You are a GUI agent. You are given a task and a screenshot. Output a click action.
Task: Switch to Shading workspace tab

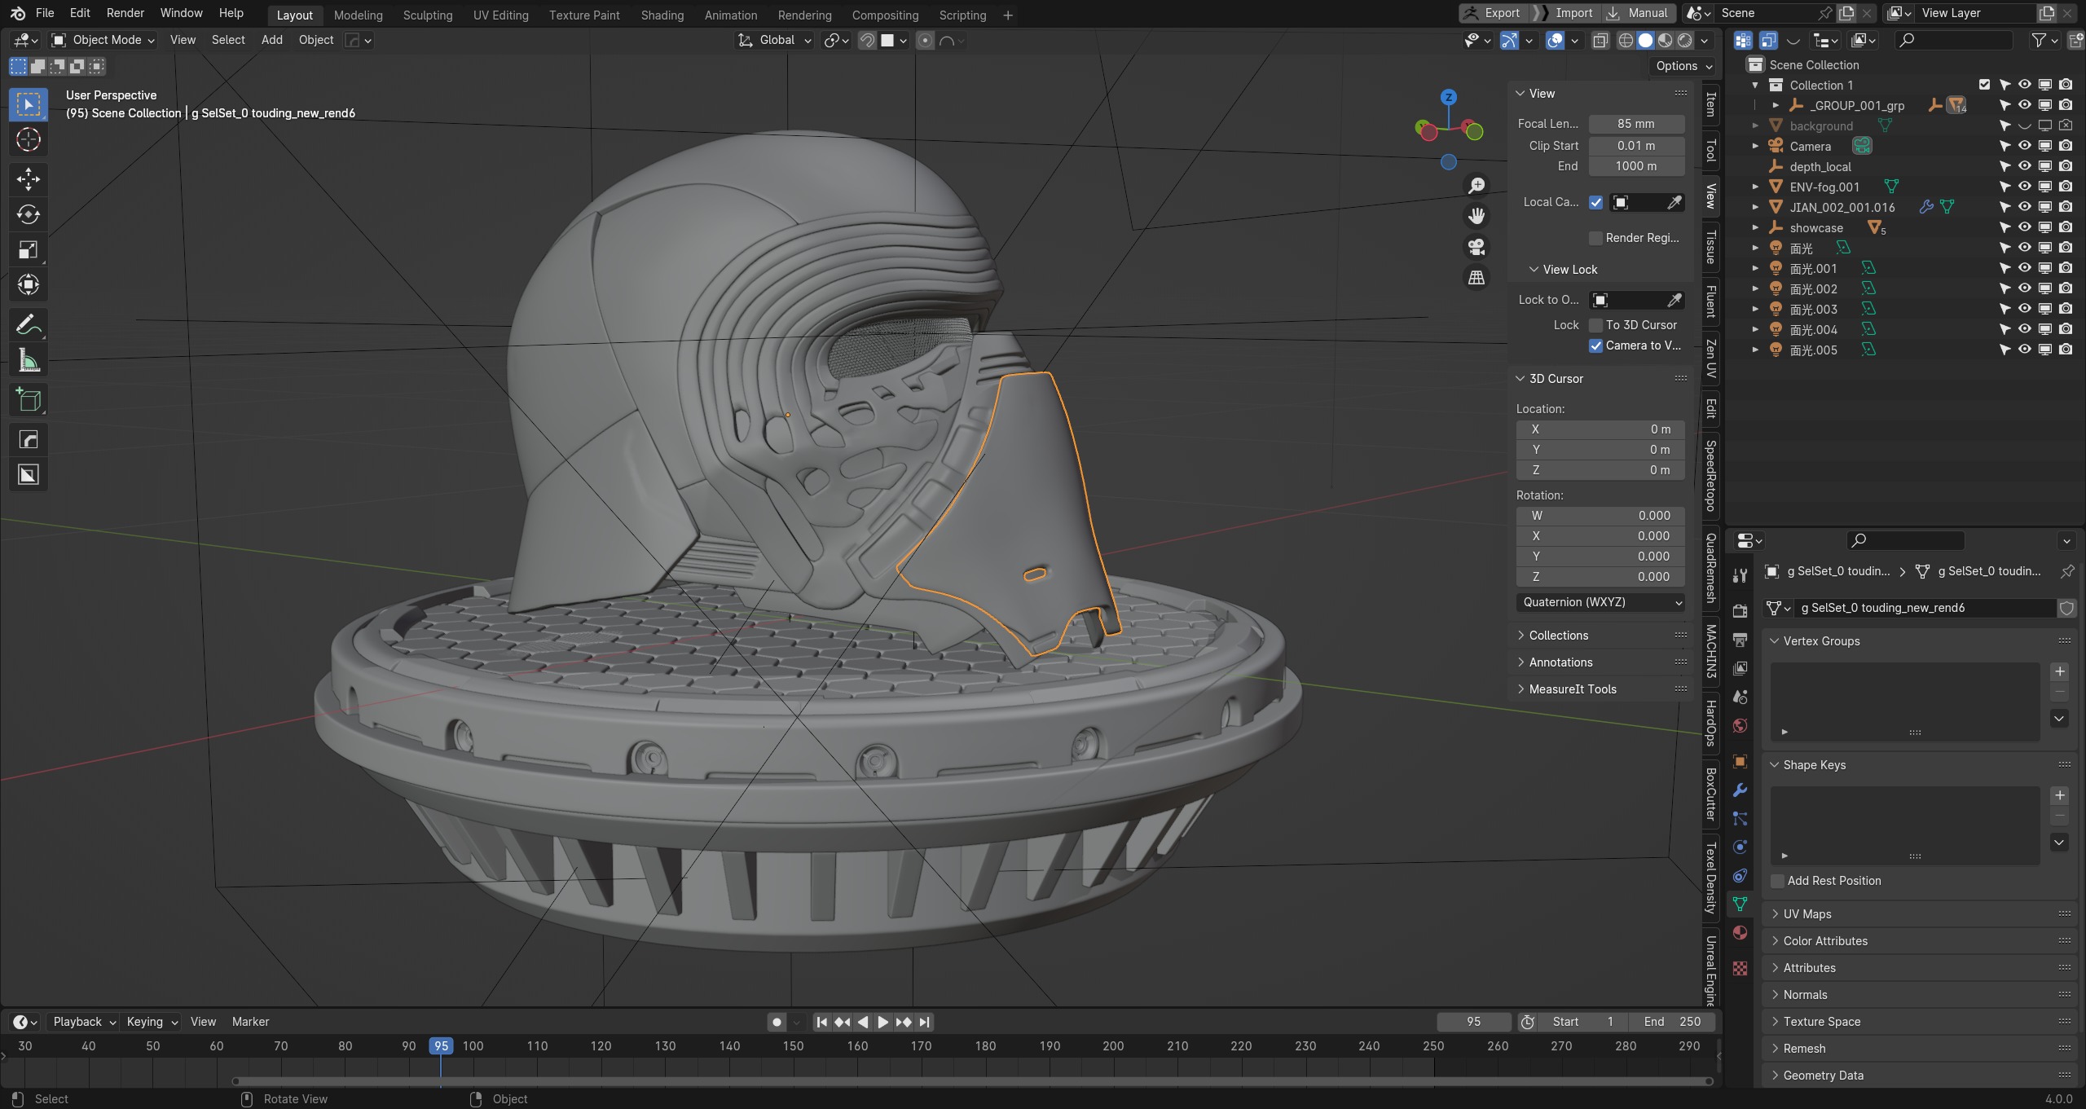point(662,15)
